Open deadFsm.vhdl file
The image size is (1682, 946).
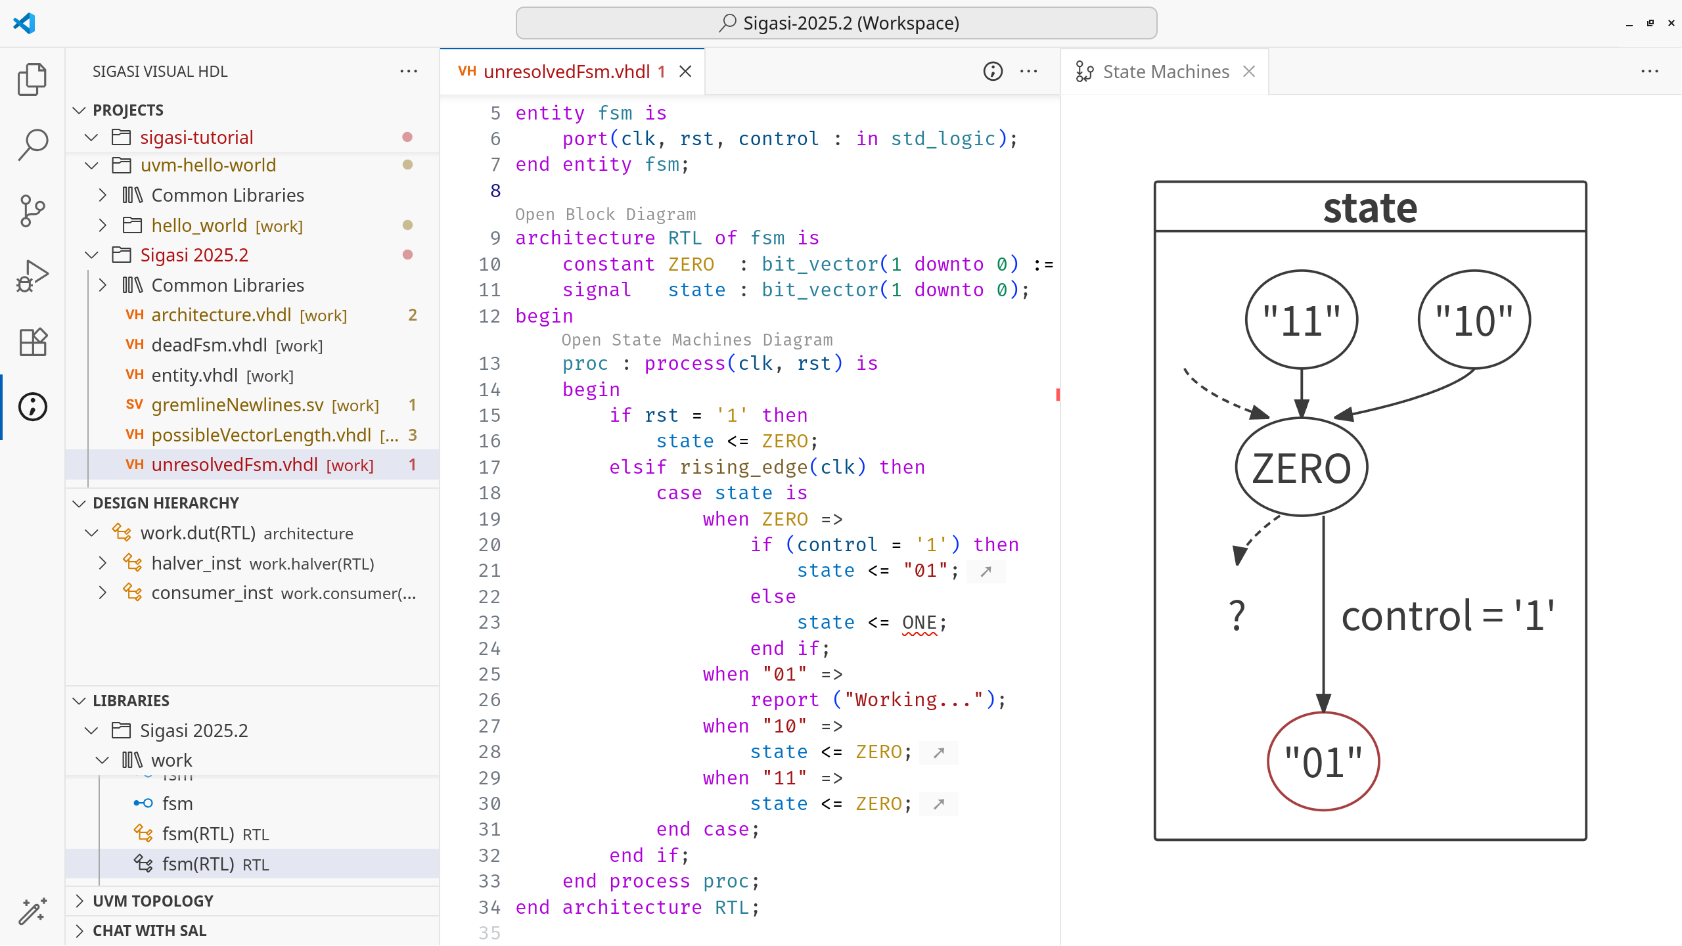click(252, 345)
